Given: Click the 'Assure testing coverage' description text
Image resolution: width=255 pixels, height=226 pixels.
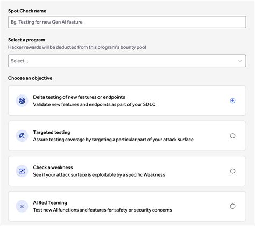Looking at the screenshot, I should 114,140.
